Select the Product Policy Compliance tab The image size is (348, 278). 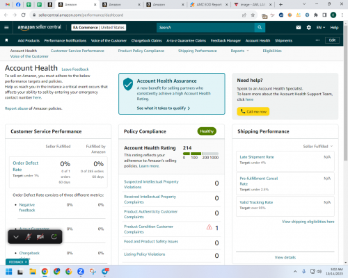point(141,51)
